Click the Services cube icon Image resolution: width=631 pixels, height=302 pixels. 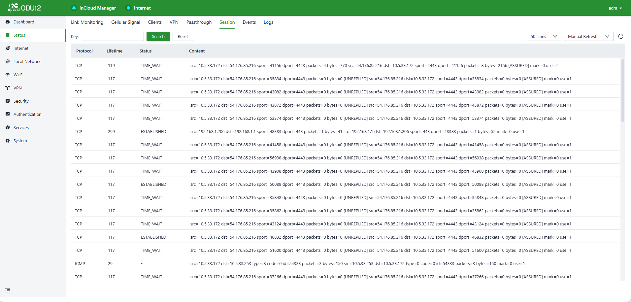click(x=8, y=128)
